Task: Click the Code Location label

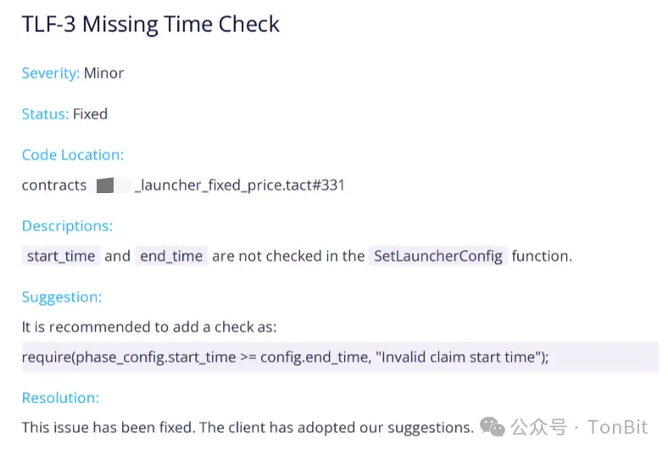Action: [x=73, y=155]
